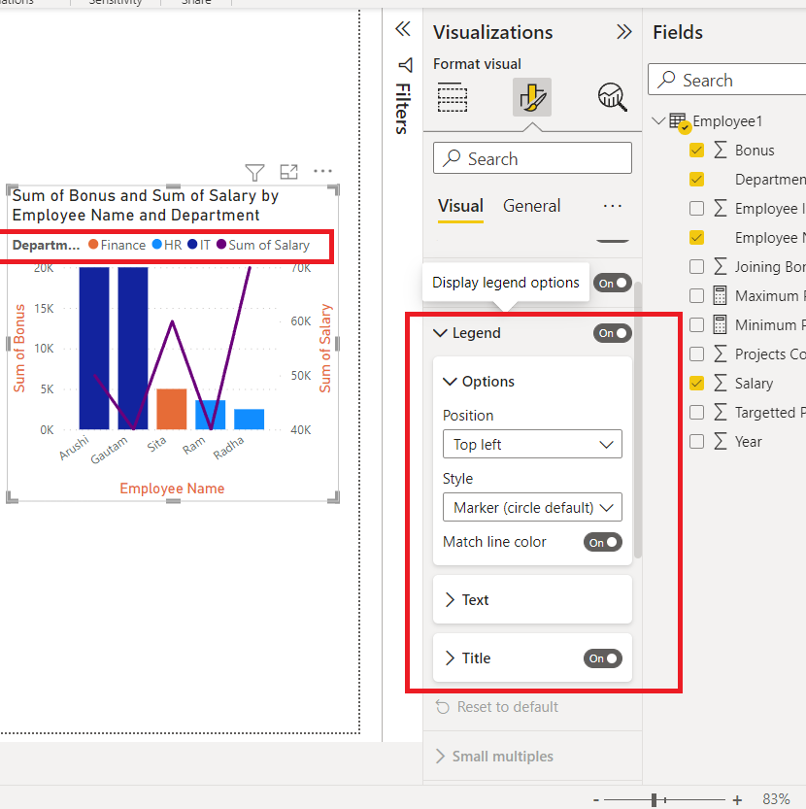Screen dimensions: 806x809
Task: Uncheck the Employee Name field checkbox
Action: point(696,237)
